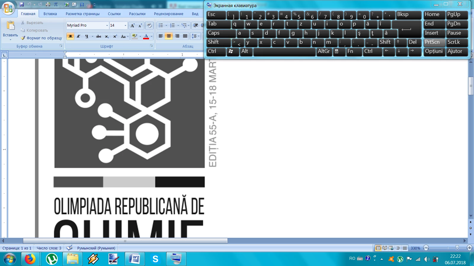Click the text highlight color marker icon
474x266 pixels.
click(x=135, y=36)
